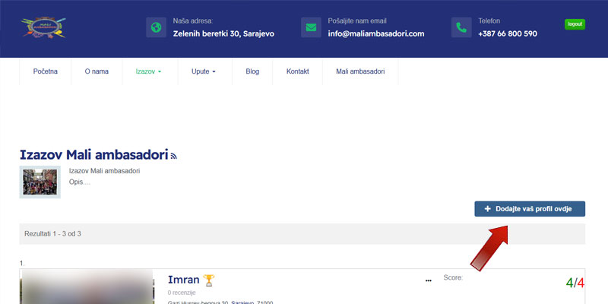Open the O nama menu item
608x304 pixels.
97,71
